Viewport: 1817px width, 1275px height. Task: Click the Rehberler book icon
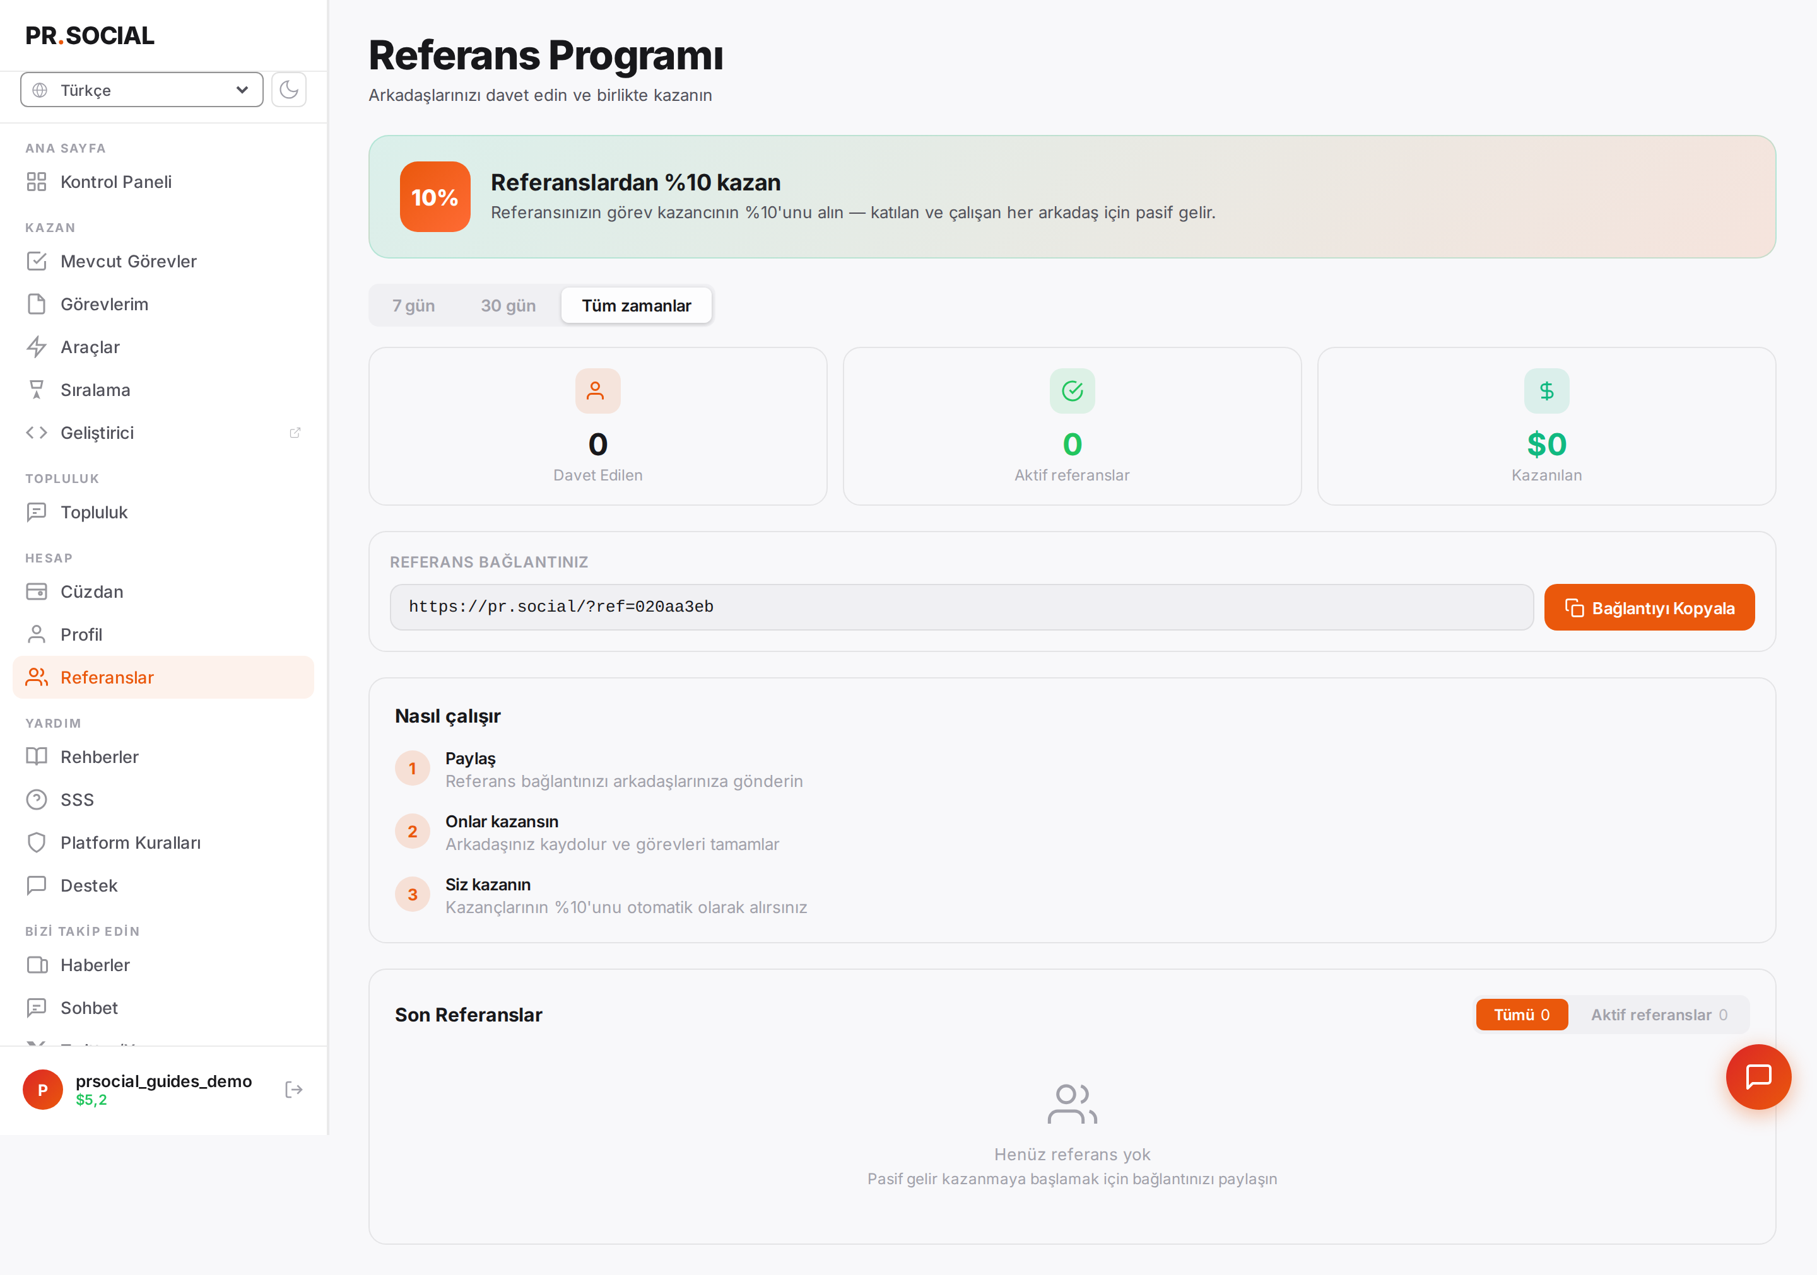pyautogui.click(x=37, y=756)
